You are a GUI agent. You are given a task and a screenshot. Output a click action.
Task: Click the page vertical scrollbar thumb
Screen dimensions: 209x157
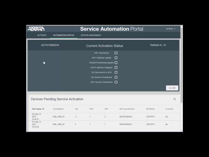[x=182, y=65]
